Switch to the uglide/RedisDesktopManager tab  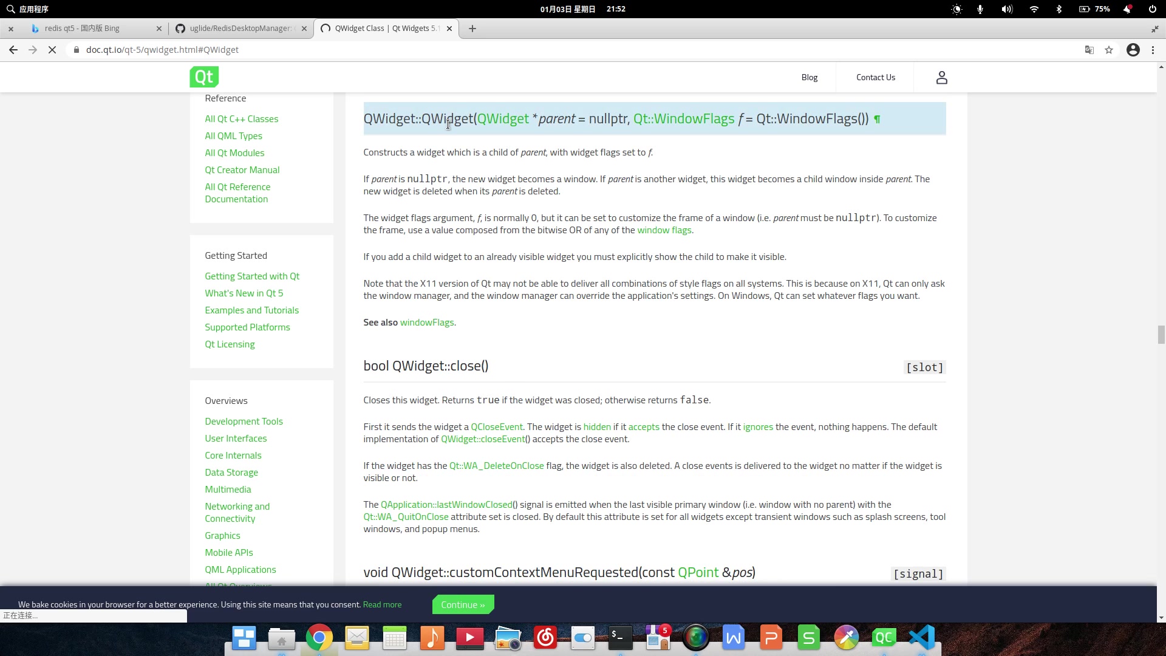click(240, 29)
